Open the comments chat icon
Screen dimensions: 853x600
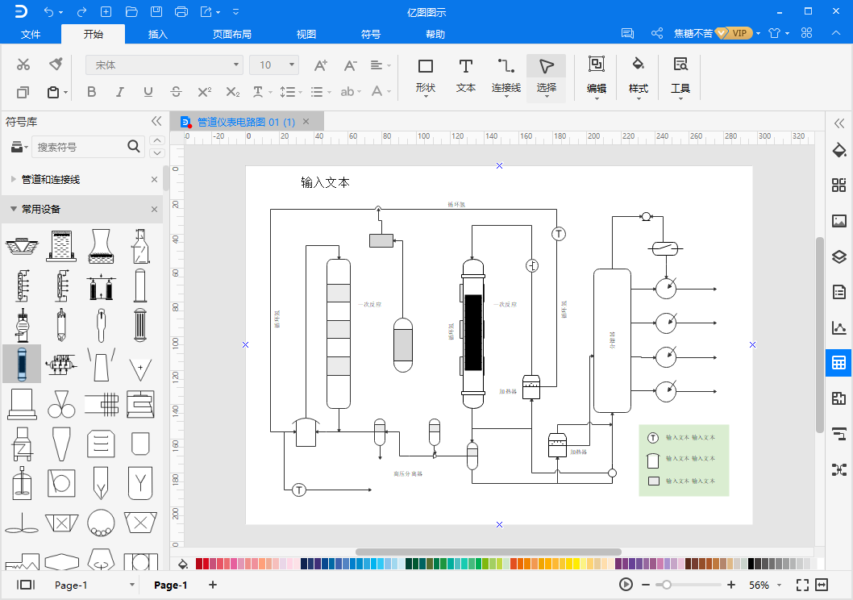coord(627,33)
